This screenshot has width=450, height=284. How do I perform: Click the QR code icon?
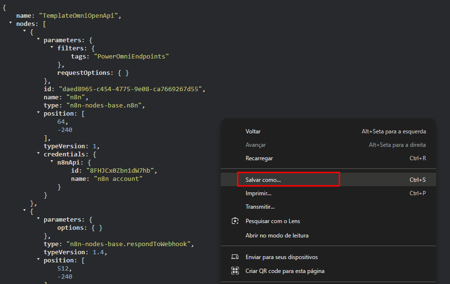click(x=235, y=271)
